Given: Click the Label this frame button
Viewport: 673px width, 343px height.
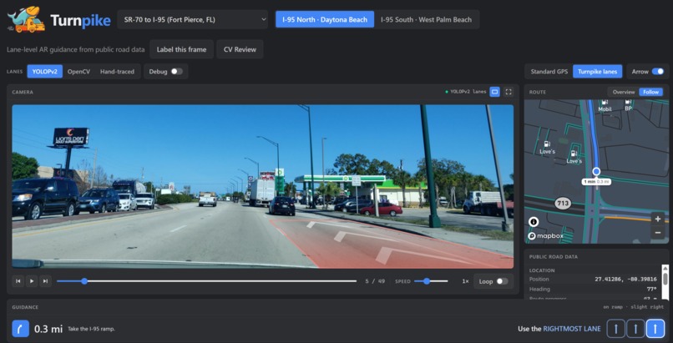Looking at the screenshot, I should 181,49.
